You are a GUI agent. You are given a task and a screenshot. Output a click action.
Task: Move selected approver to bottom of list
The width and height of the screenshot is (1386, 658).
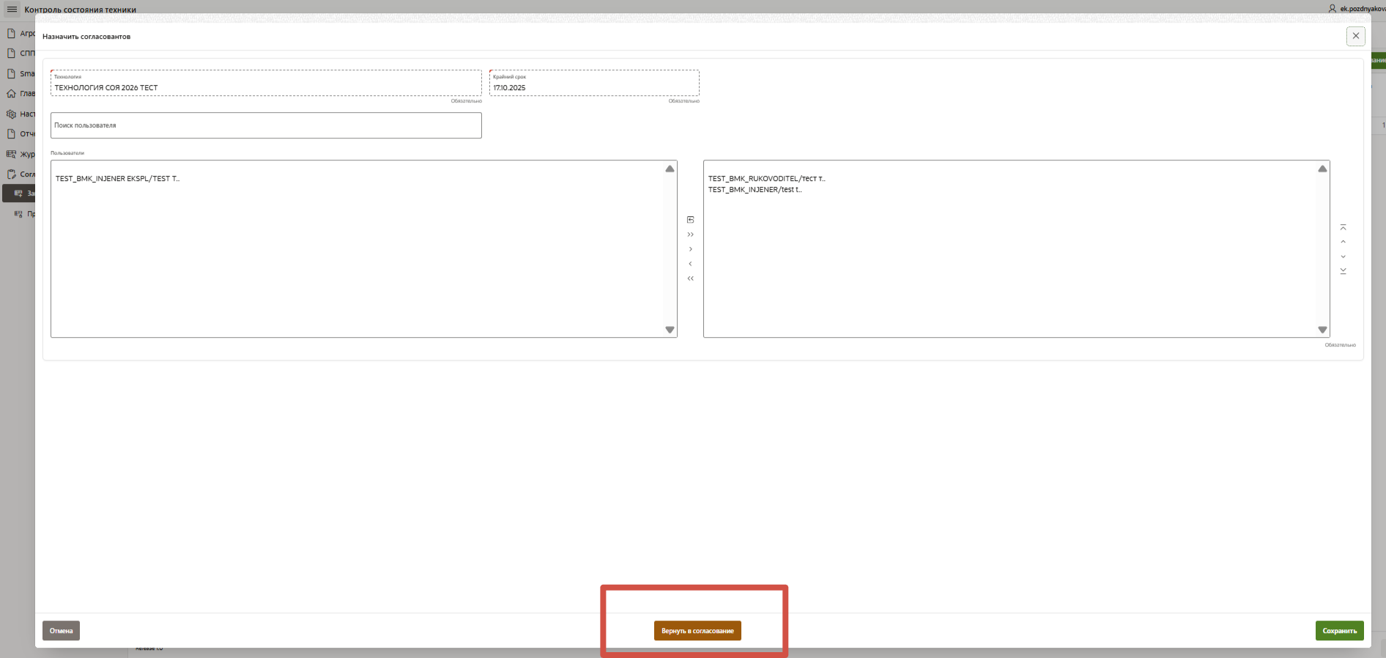(1343, 271)
